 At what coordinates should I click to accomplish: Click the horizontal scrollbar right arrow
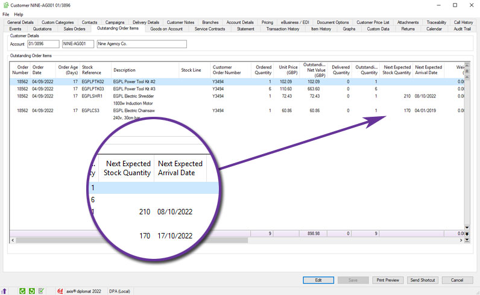461,240
